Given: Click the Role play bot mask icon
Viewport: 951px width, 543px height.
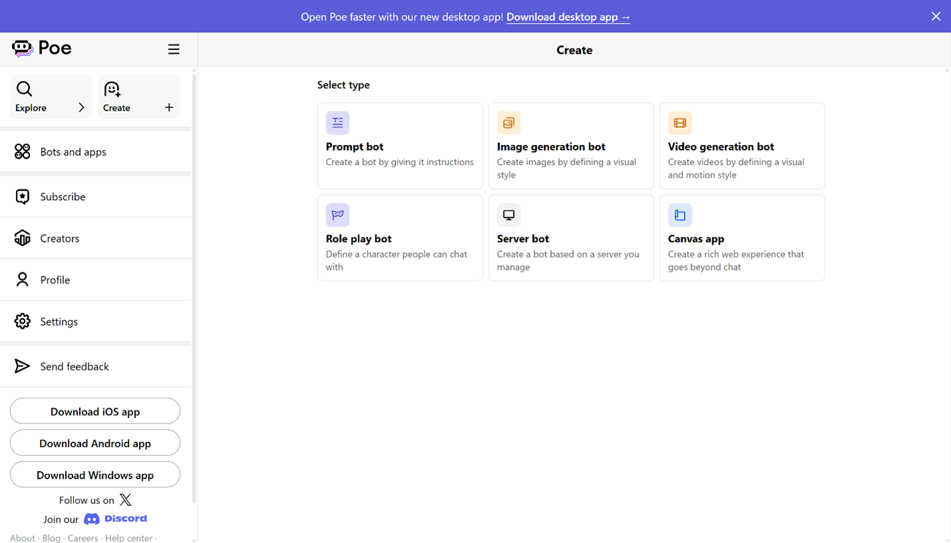Looking at the screenshot, I should coord(338,215).
